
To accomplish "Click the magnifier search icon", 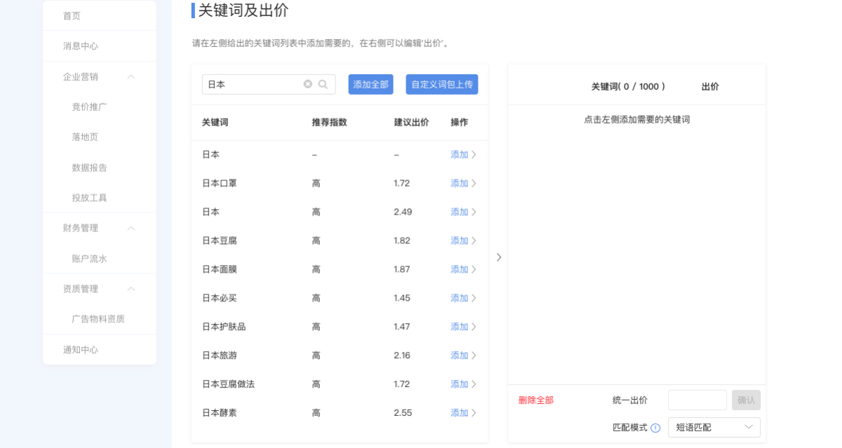I will 323,84.
